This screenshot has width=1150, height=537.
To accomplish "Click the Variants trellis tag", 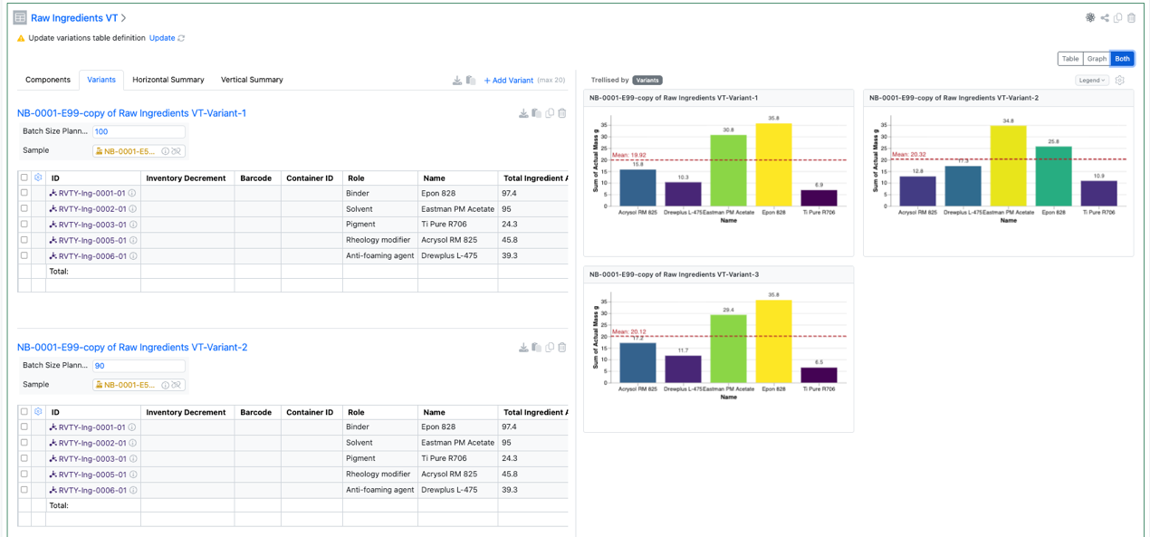I will coord(647,81).
